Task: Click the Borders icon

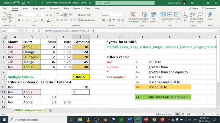Action: tap(34, 20)
